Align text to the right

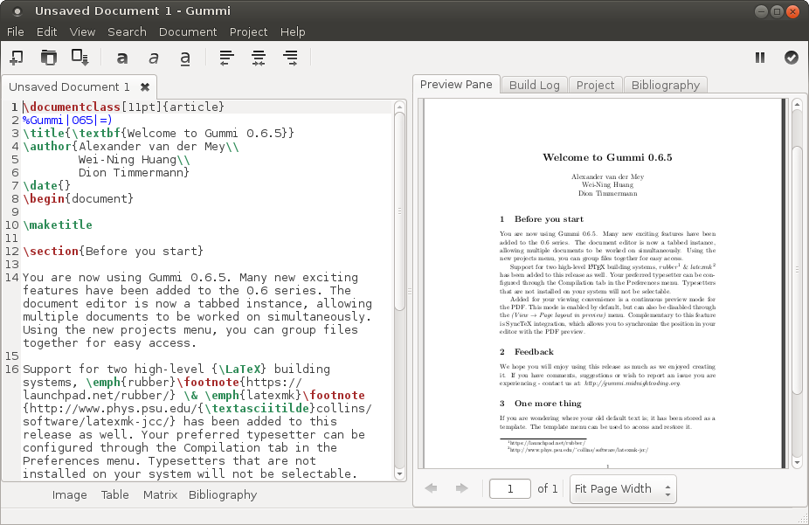[x=290, y=58]
